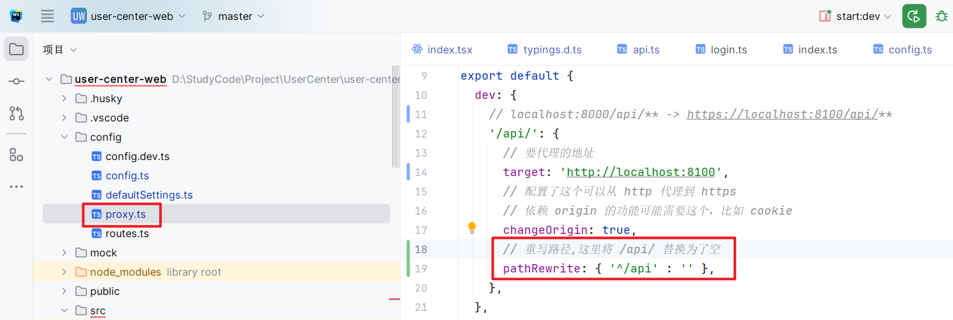
Task: Run the start:dev configuration
Action: point(914,16)
